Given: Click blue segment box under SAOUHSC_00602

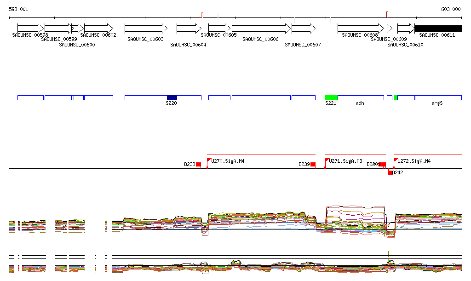Looking at the screenshot, I should [99, 97].
